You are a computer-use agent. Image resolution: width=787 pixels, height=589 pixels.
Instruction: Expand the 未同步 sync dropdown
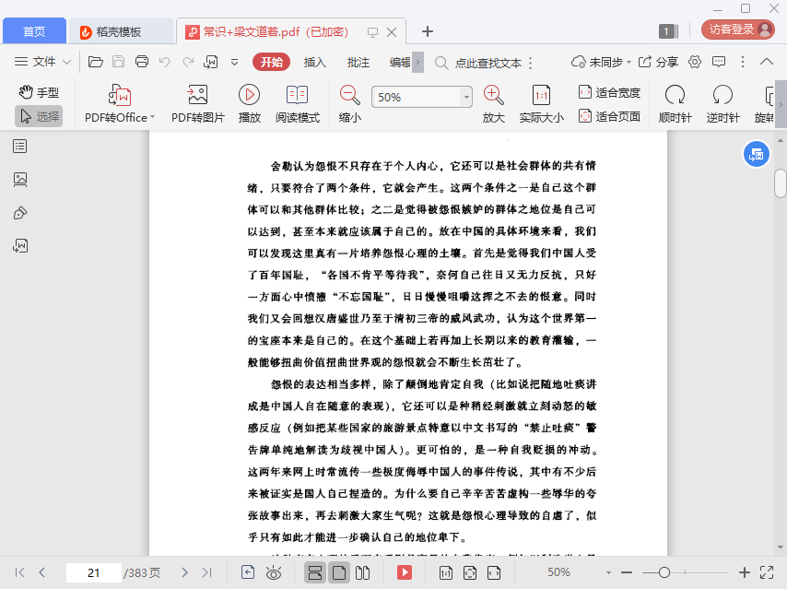point(598,62)
